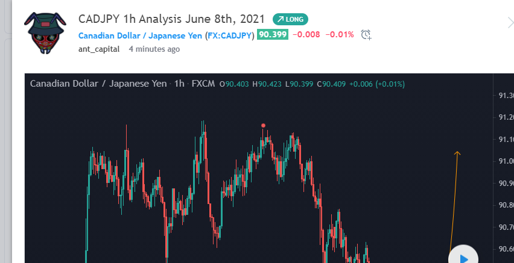Click the 90.399 green price badge
This screenshot has width=514, height=263.
tap(273, 35)
